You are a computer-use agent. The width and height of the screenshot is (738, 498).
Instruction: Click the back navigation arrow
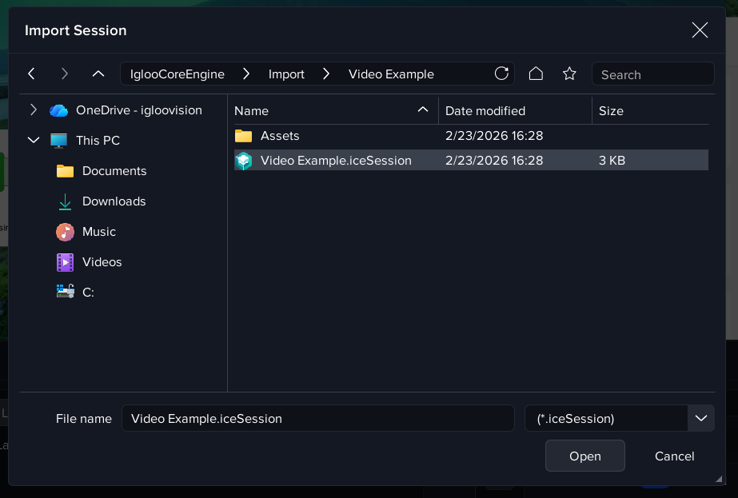coord(32,74)
